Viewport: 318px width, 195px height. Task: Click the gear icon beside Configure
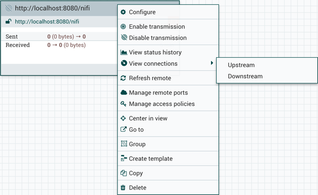[123, 12]
